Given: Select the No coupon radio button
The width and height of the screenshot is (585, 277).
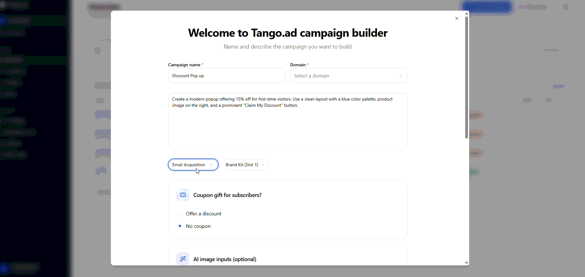Looking at the screenshot, I should coord(180,226).
